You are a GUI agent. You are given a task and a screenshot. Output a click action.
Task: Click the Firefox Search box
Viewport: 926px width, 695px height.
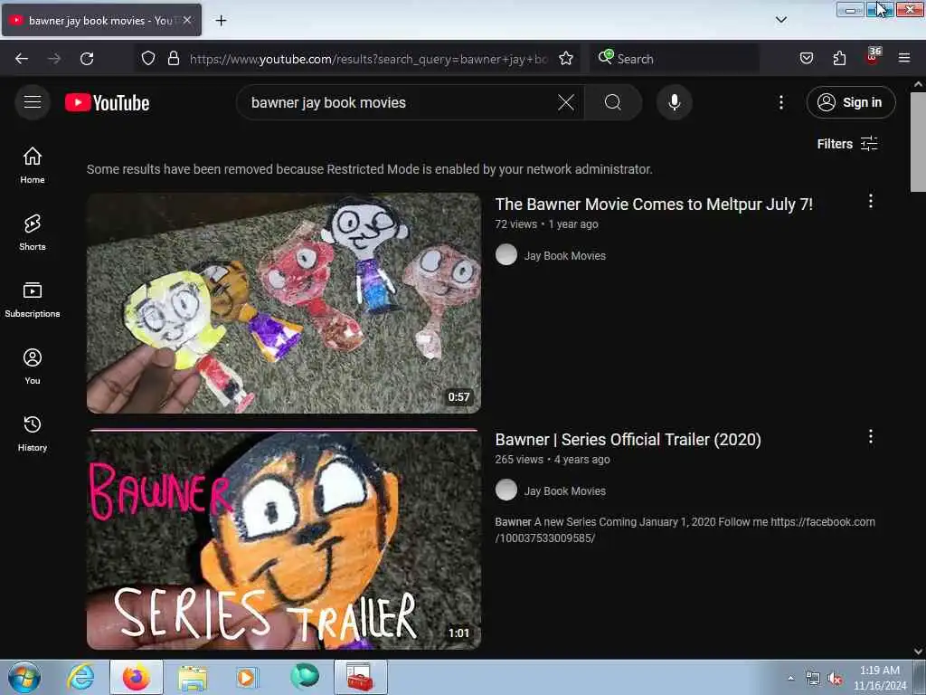pyautogui.click(x=674, y=59)
